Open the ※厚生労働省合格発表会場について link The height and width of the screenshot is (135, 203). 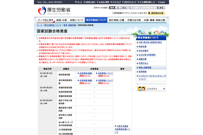click(x=122, y=129)
